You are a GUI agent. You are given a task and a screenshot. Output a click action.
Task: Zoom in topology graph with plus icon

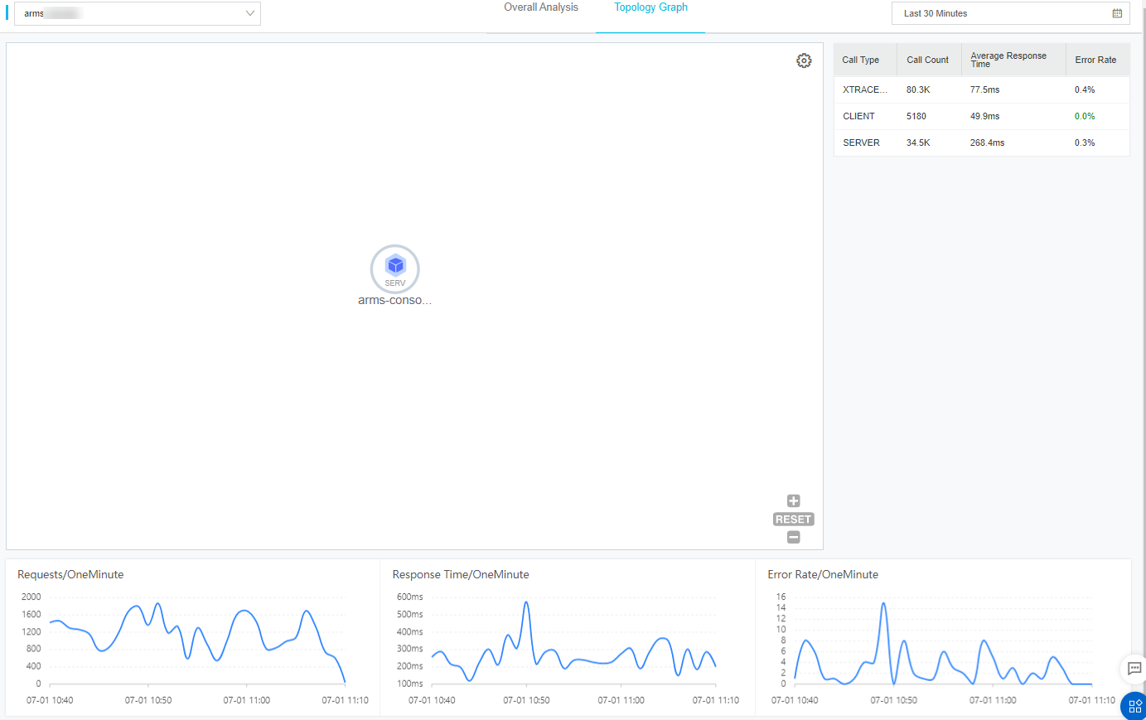793,500
